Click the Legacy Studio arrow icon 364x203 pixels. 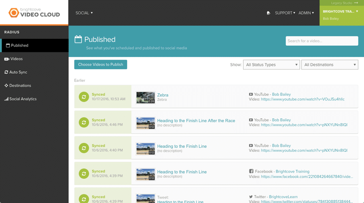[356, 3]
